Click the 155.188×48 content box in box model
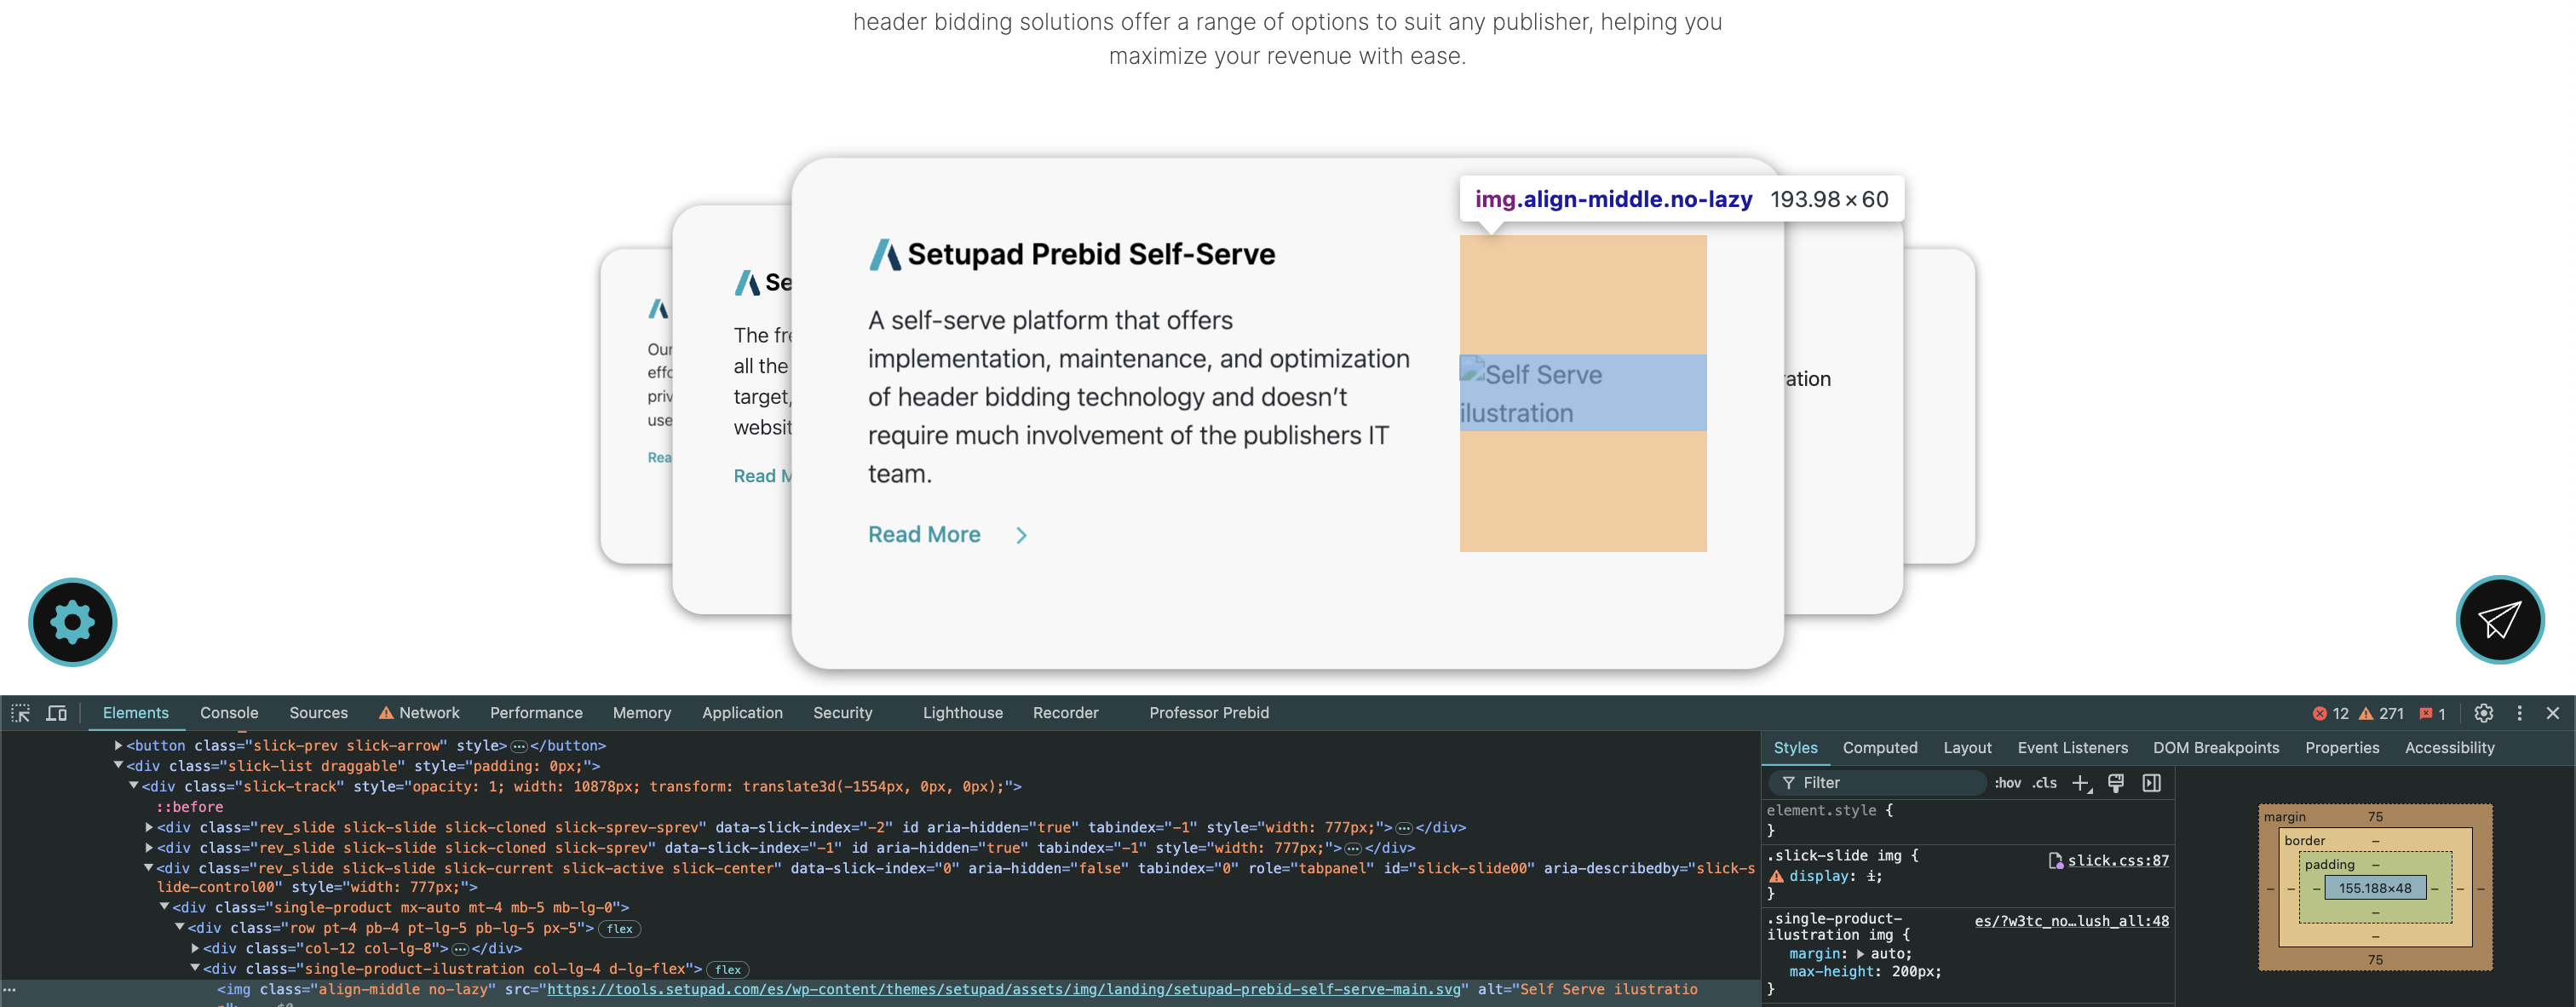This screenshot has height=1007, width=2576. point(2375,888)
